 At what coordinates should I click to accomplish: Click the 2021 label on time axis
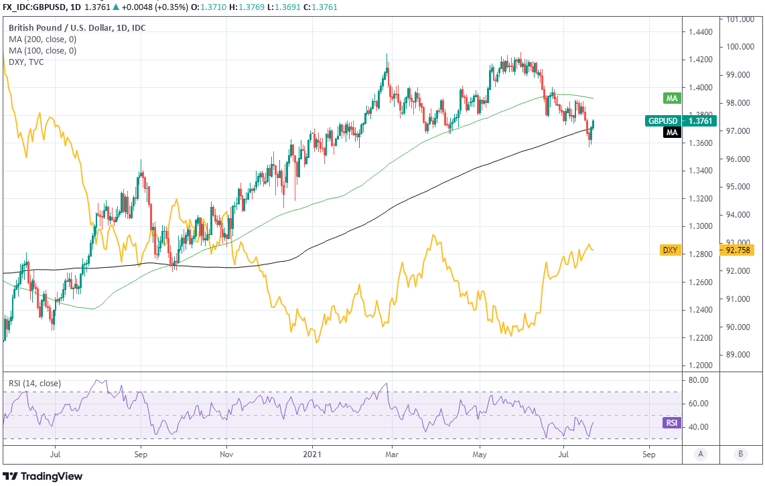click(313, 453)
